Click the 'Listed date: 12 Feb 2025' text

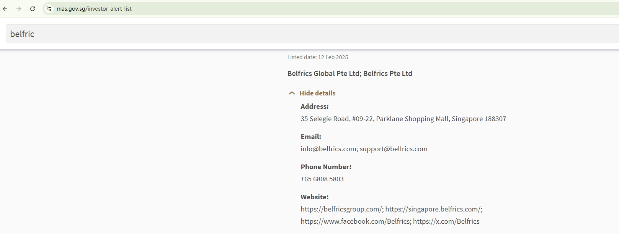click(318, 57)
